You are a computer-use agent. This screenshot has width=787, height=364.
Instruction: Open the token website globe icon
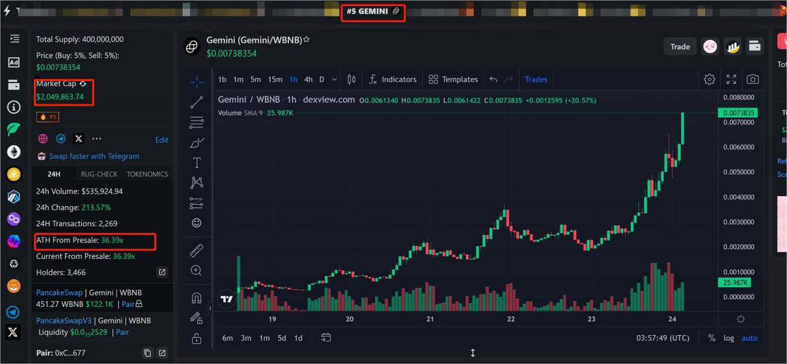(43, 139)
